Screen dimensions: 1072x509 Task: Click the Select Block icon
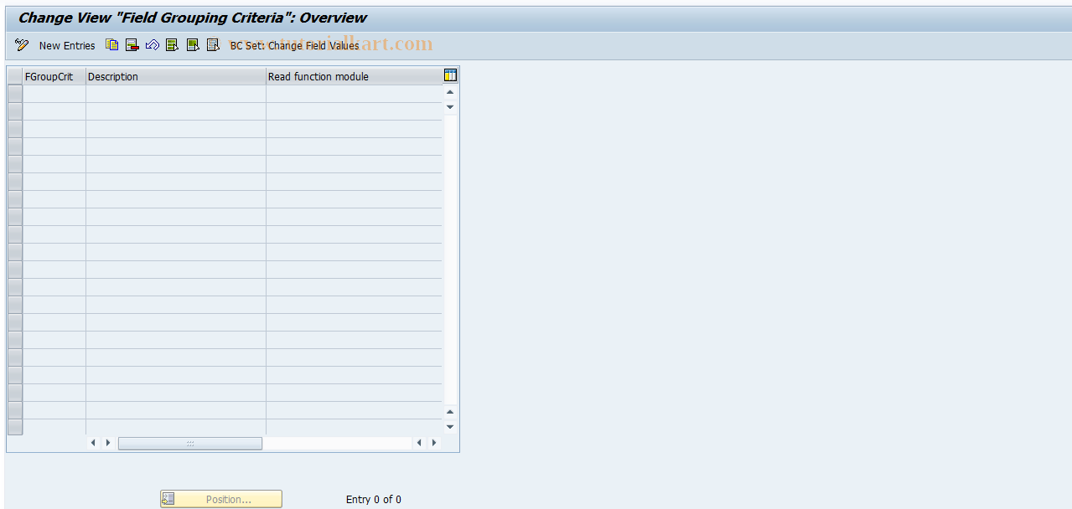(x=193, y=45)
